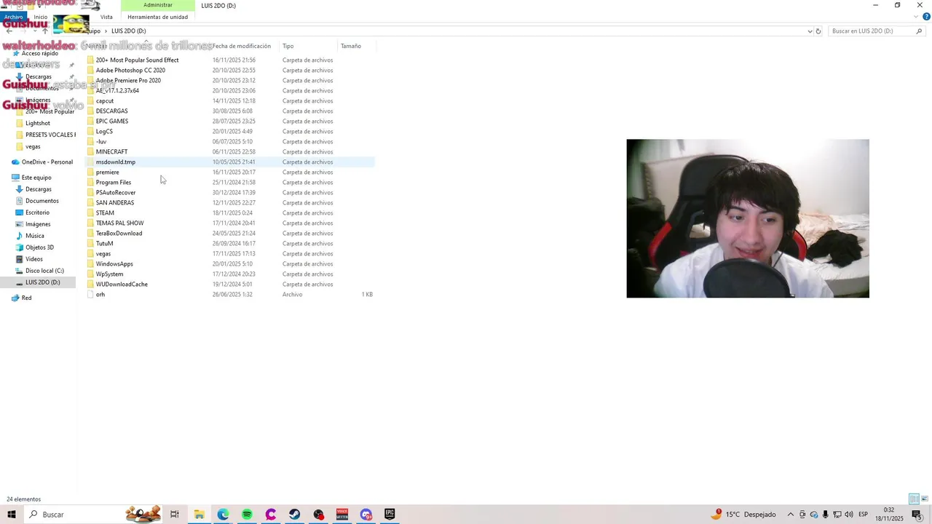Select the msdownld.tmp folder row

pos(230,162)
